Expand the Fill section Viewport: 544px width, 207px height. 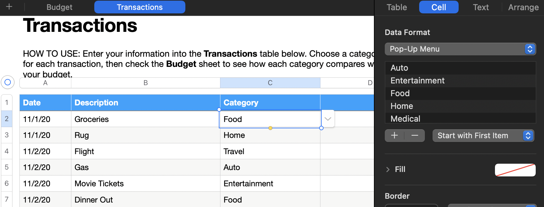(x=388, y=169)
